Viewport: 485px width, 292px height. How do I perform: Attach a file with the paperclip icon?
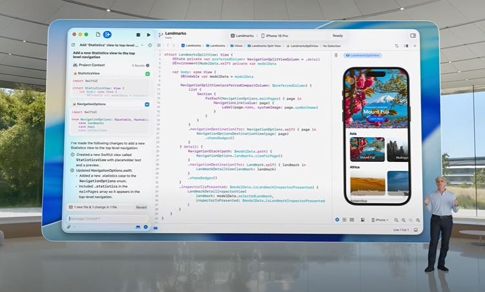click(x=69, y=227)
